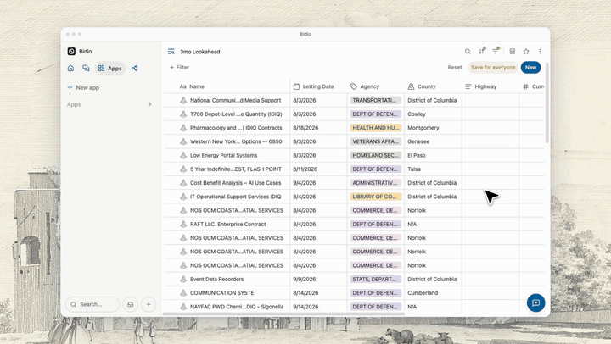611x344 pixels.
Task: Open T700 Depot-Level record name
Action: tap(236, 114)
